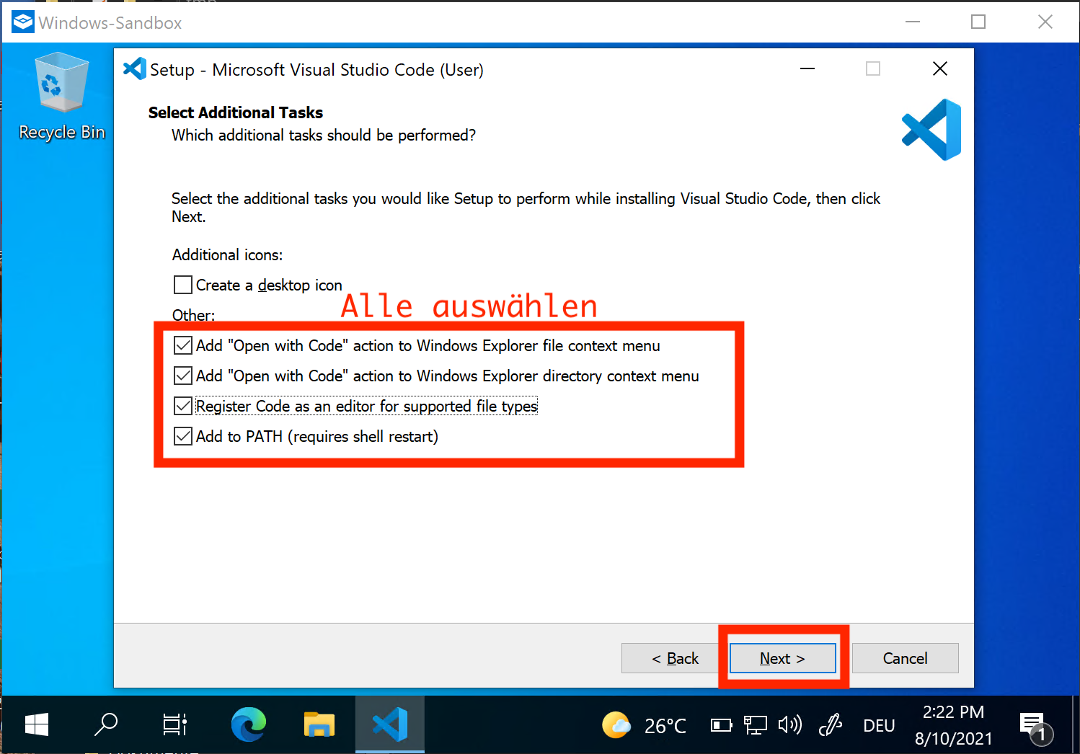Click the VS Code icon in Setup title bar
The height and width of the screenshot is (754, 1080).
[135, 69]
